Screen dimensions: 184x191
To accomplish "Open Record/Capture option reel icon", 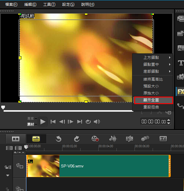I will click(x=95, y=139).
